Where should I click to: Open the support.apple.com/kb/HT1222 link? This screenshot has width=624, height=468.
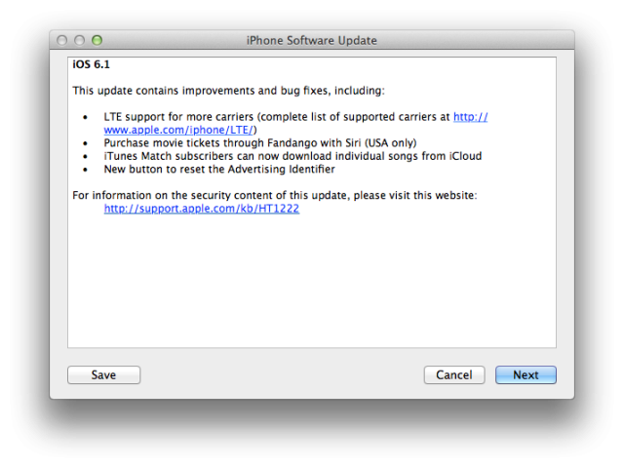[202, 209]
